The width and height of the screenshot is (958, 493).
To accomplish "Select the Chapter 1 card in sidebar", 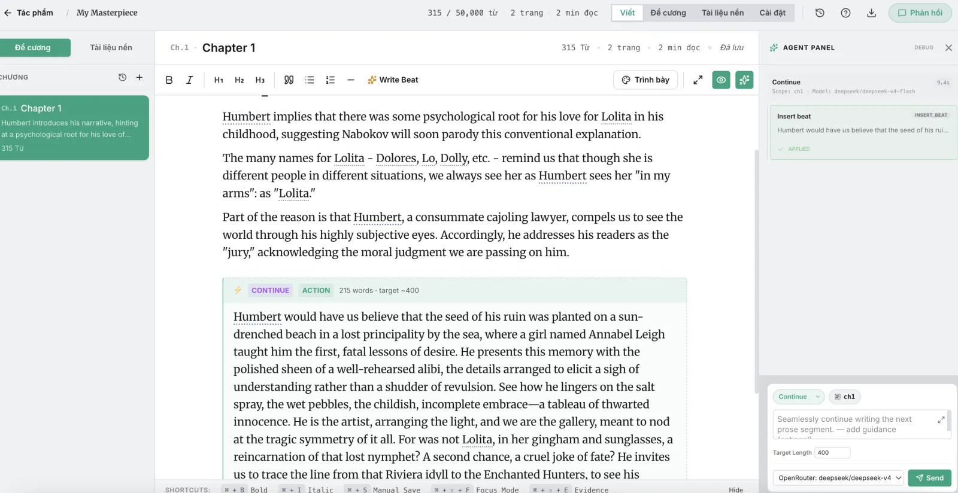I will (73, 127).
